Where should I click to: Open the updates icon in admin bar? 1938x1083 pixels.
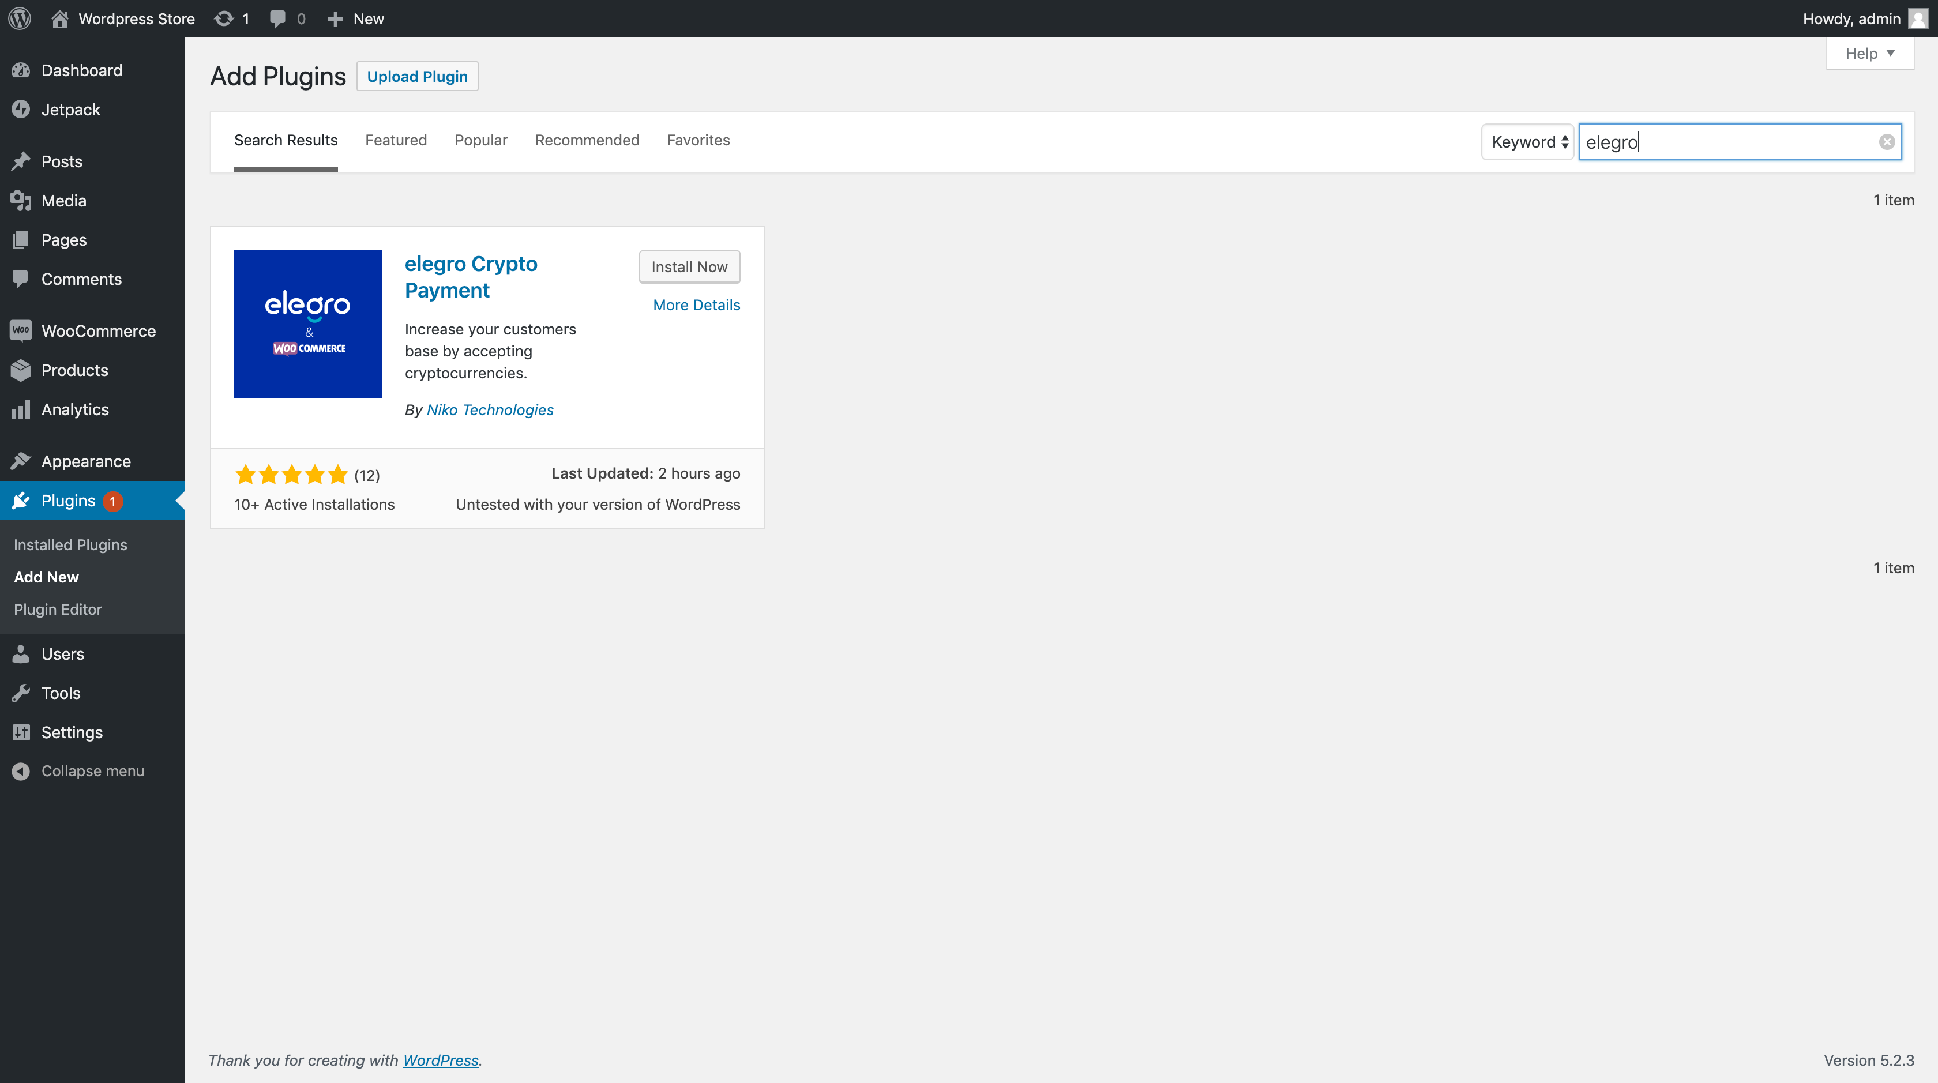[224, 18]
